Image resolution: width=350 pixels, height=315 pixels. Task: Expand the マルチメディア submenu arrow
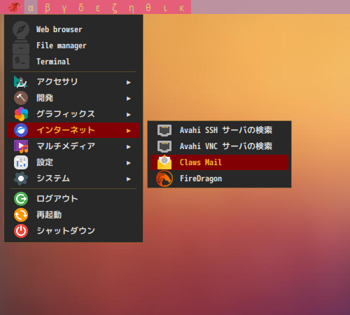click(x=128, y=147)
